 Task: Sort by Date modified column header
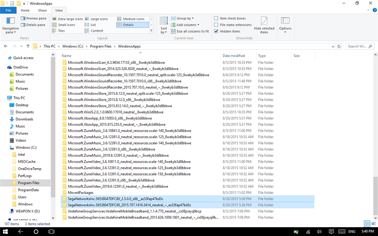pos(238,56)
